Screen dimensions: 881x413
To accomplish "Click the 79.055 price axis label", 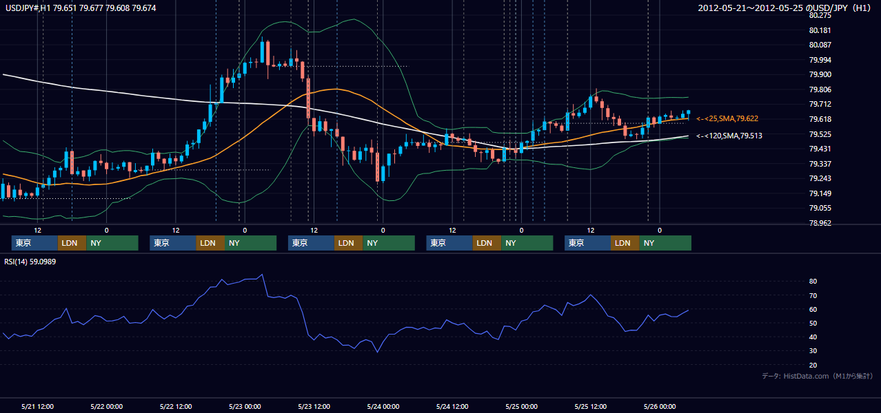I will 820,208.
